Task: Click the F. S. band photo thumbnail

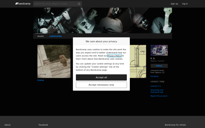Action: (159, 50)
